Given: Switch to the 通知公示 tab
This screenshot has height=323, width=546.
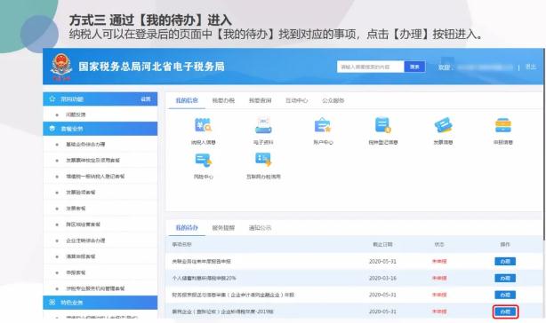Looking at the screenshot, I should coord(260,228).
